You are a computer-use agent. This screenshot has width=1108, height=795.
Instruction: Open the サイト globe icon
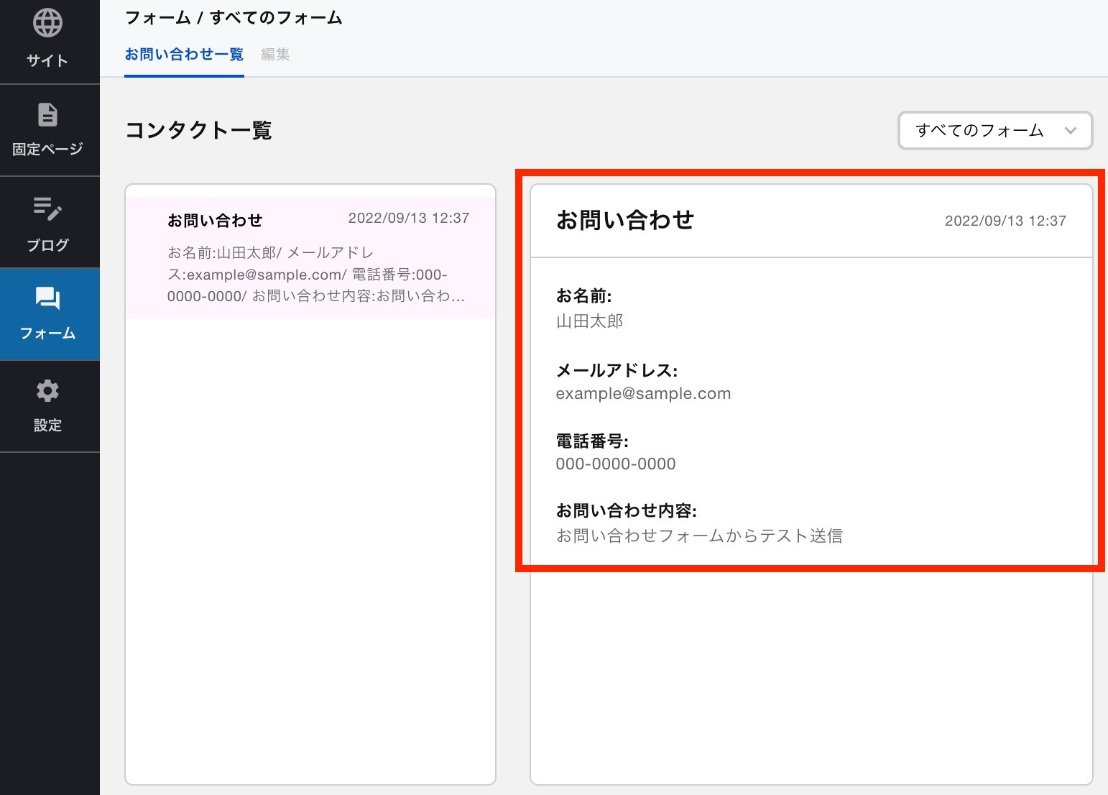click(x=47, y=23)
